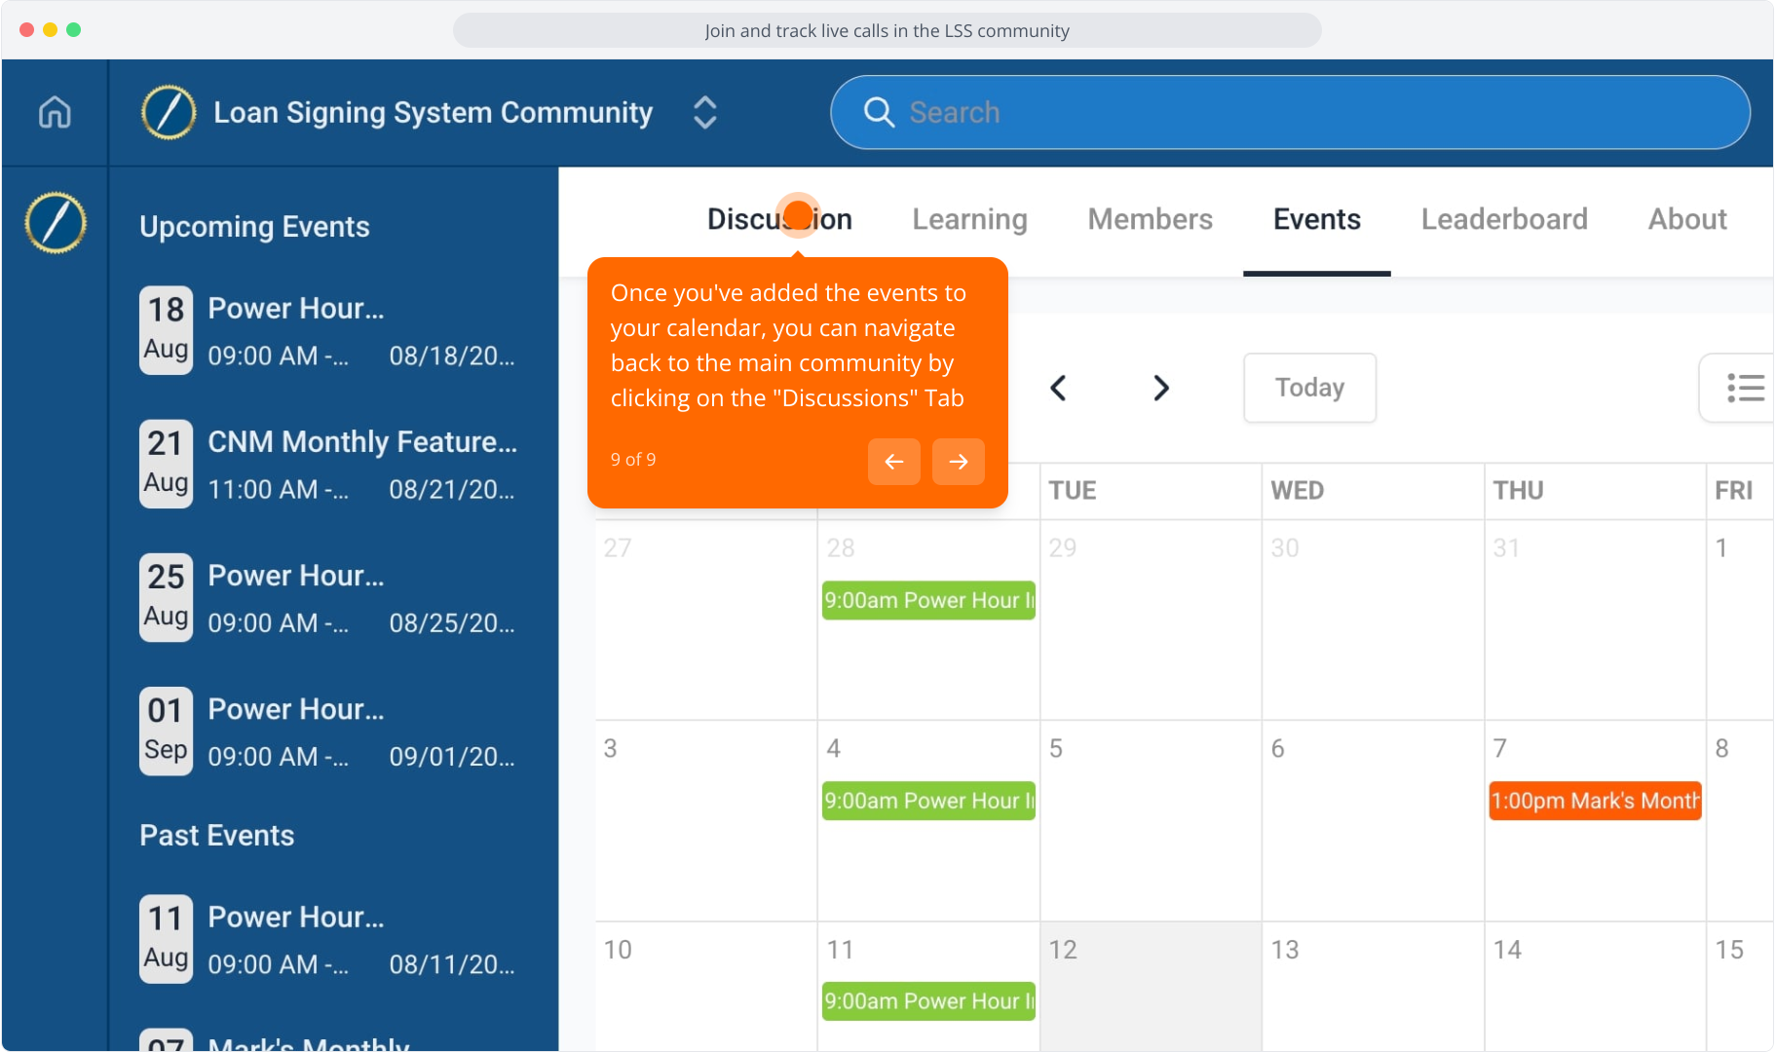Open the home icon in sidebar

(55, 112)
